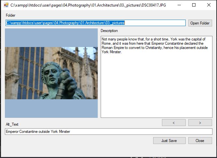Screen dimensions: 217x158
Task: Maximize the image editor window
Action: click(x=194, y=5)
